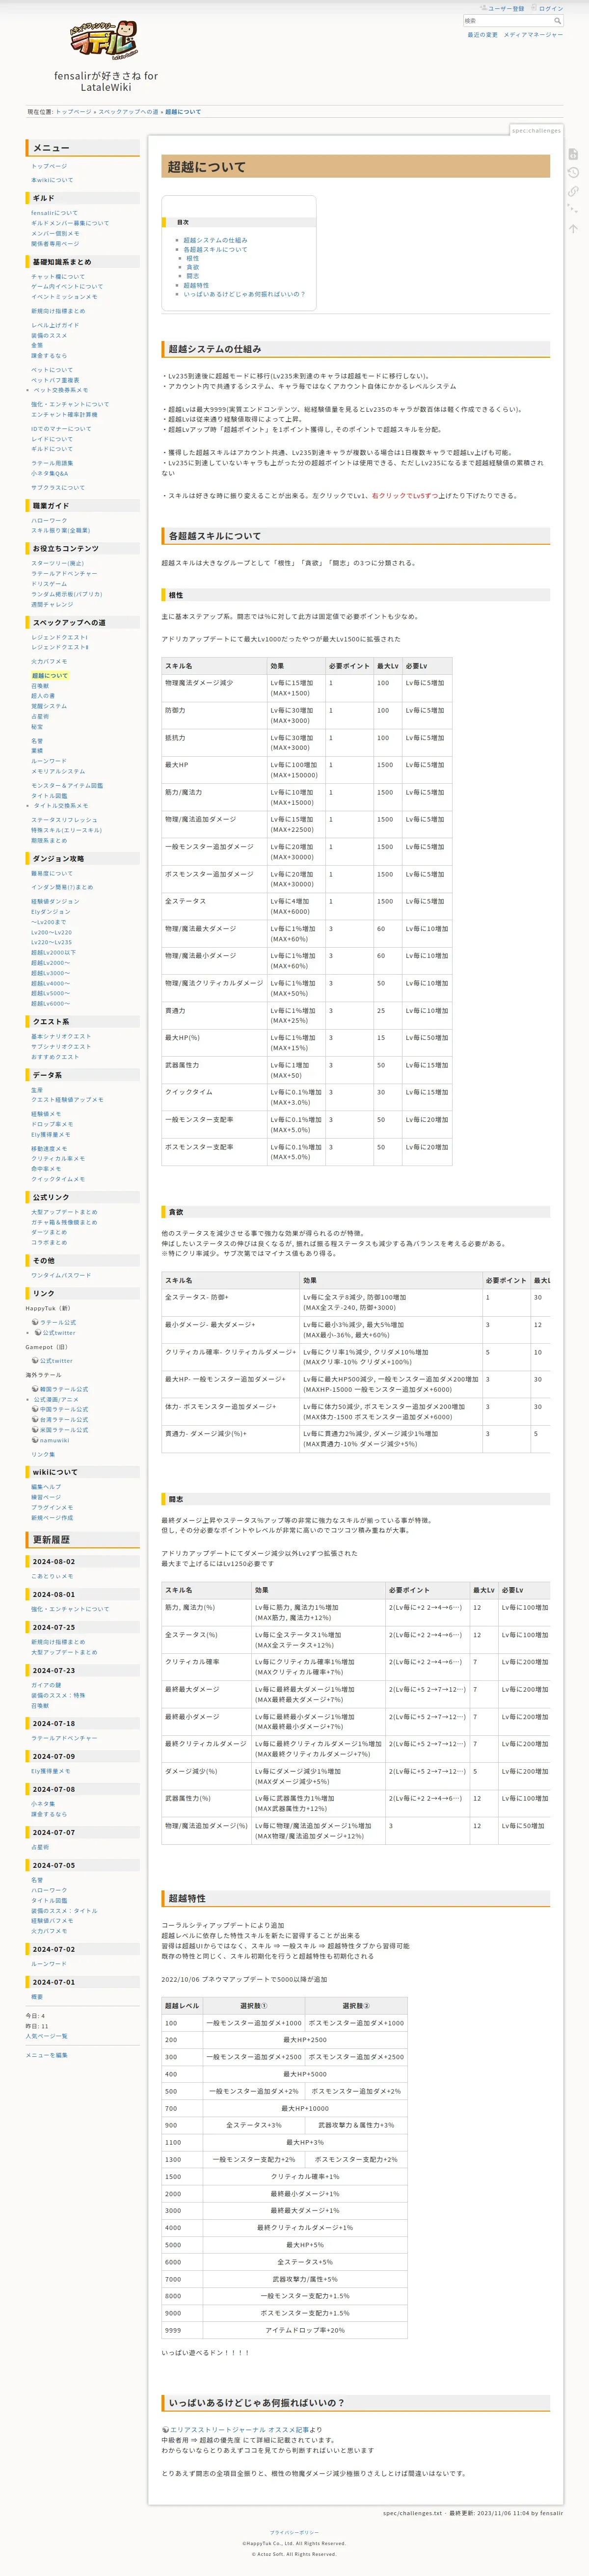589x2576 pixels.
Task: Jump to 各超越スキルについて in contents
Action: (x=215, y=249)
